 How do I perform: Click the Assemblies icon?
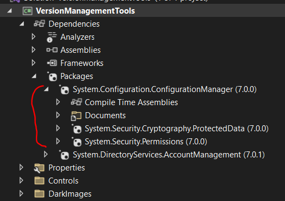(52, 50)
